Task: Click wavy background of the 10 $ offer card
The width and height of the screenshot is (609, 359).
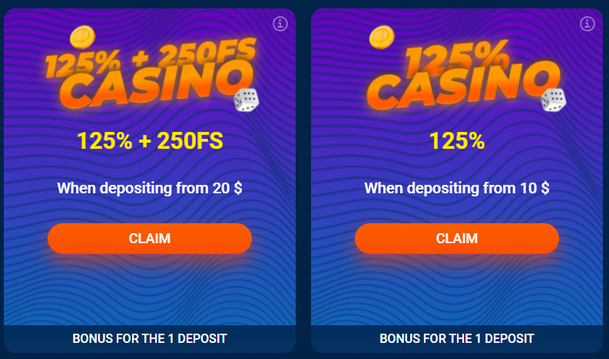Action: [457, 291]
